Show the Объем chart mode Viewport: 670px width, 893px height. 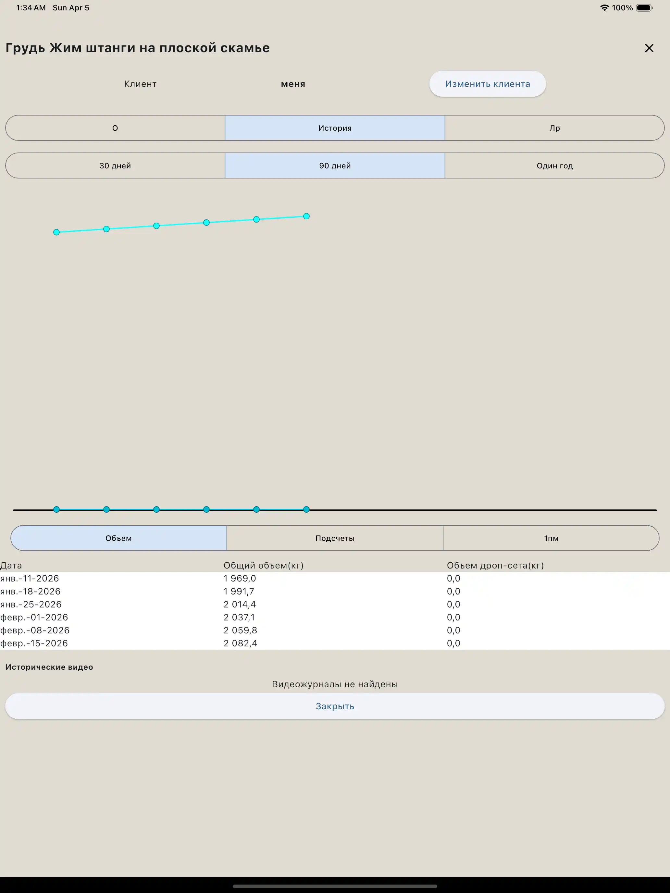[x=119, y=538]
